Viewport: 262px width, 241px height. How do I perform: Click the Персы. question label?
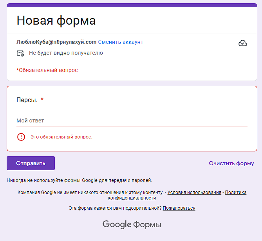click(27, 100)
